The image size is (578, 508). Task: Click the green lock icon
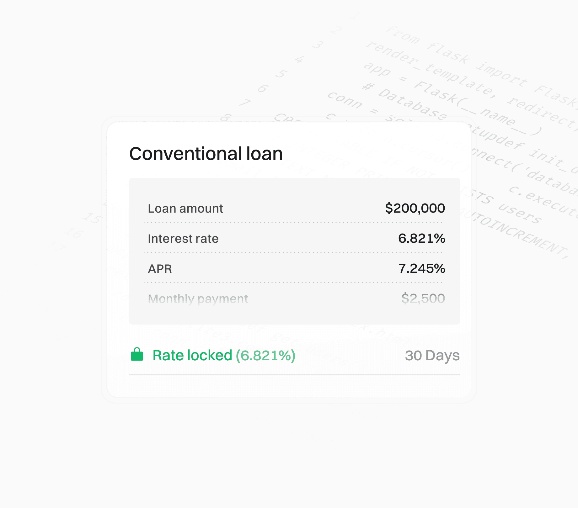(137, 354)
